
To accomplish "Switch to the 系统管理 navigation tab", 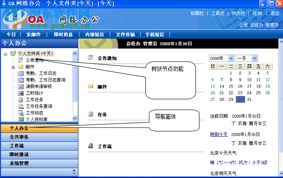I will pyautogui.click(x=39, y=163).
